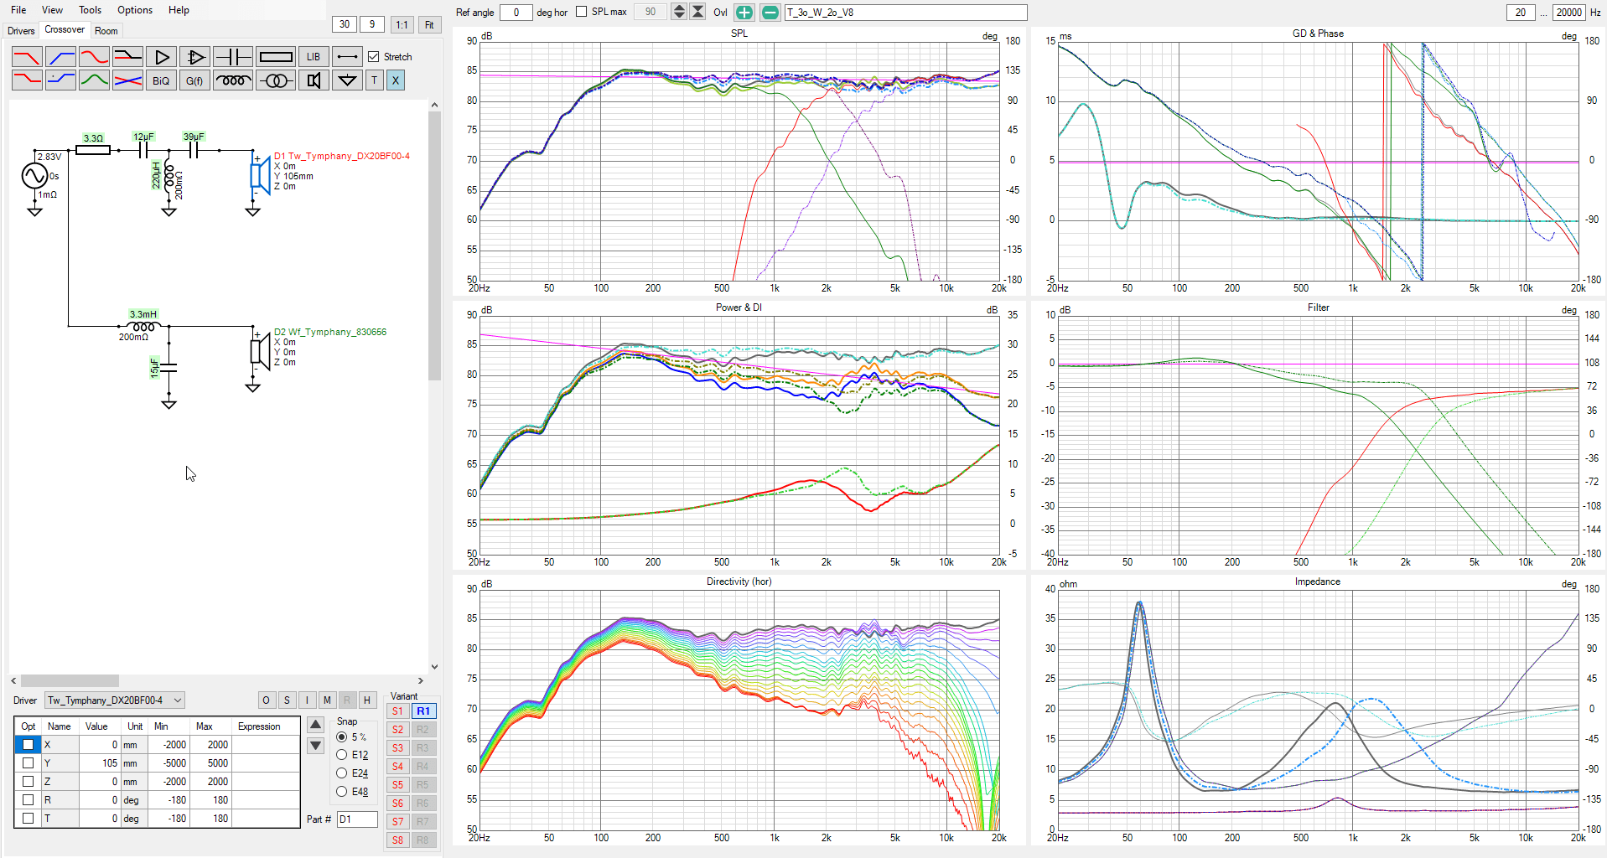Switch to the Drivers tab

[x=21, y=31]
